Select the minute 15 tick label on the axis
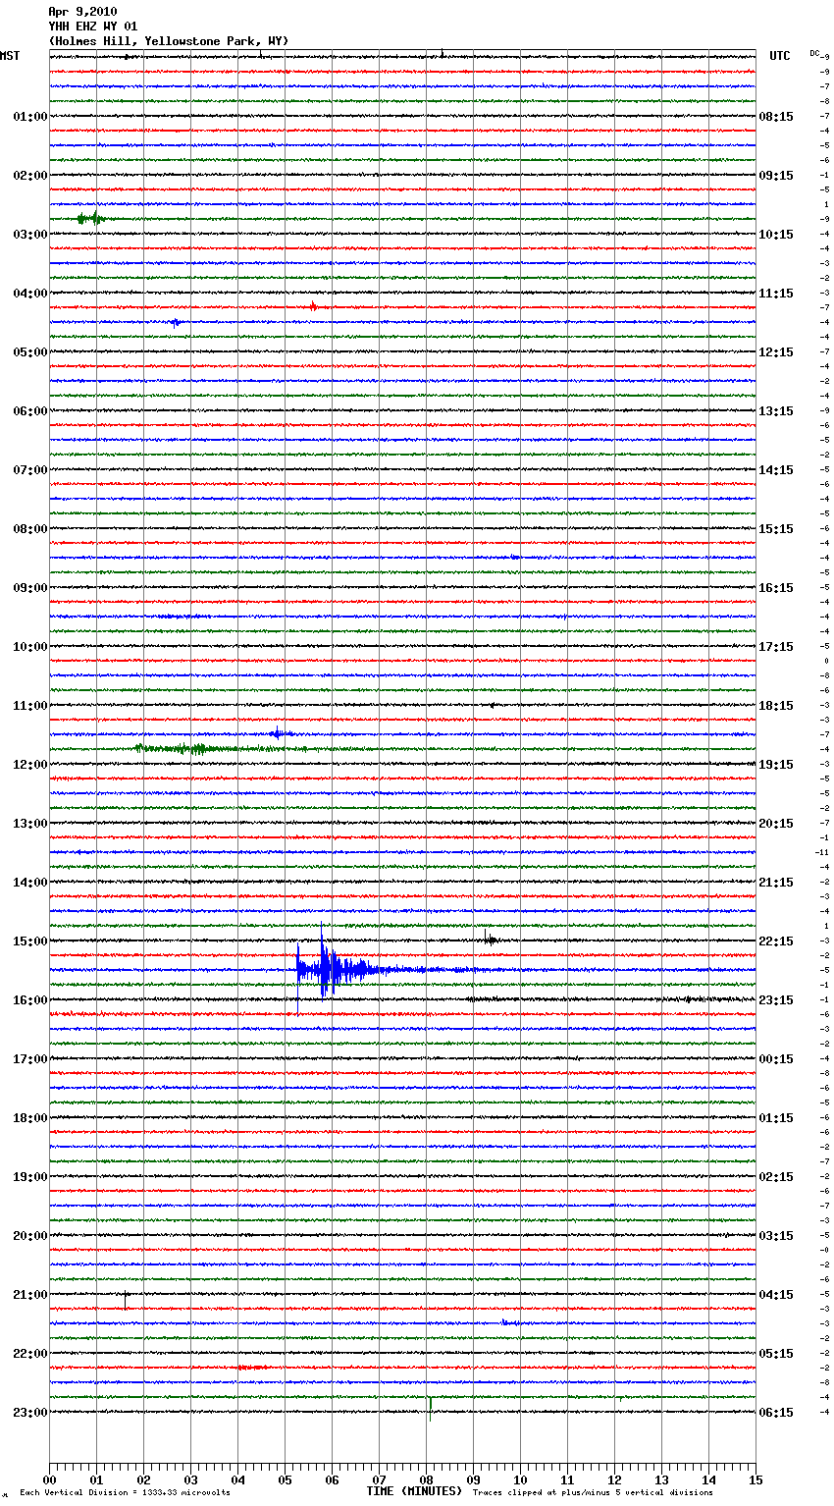Image resolution: width=834 pixels, height=1506 pixels. 755,1479
